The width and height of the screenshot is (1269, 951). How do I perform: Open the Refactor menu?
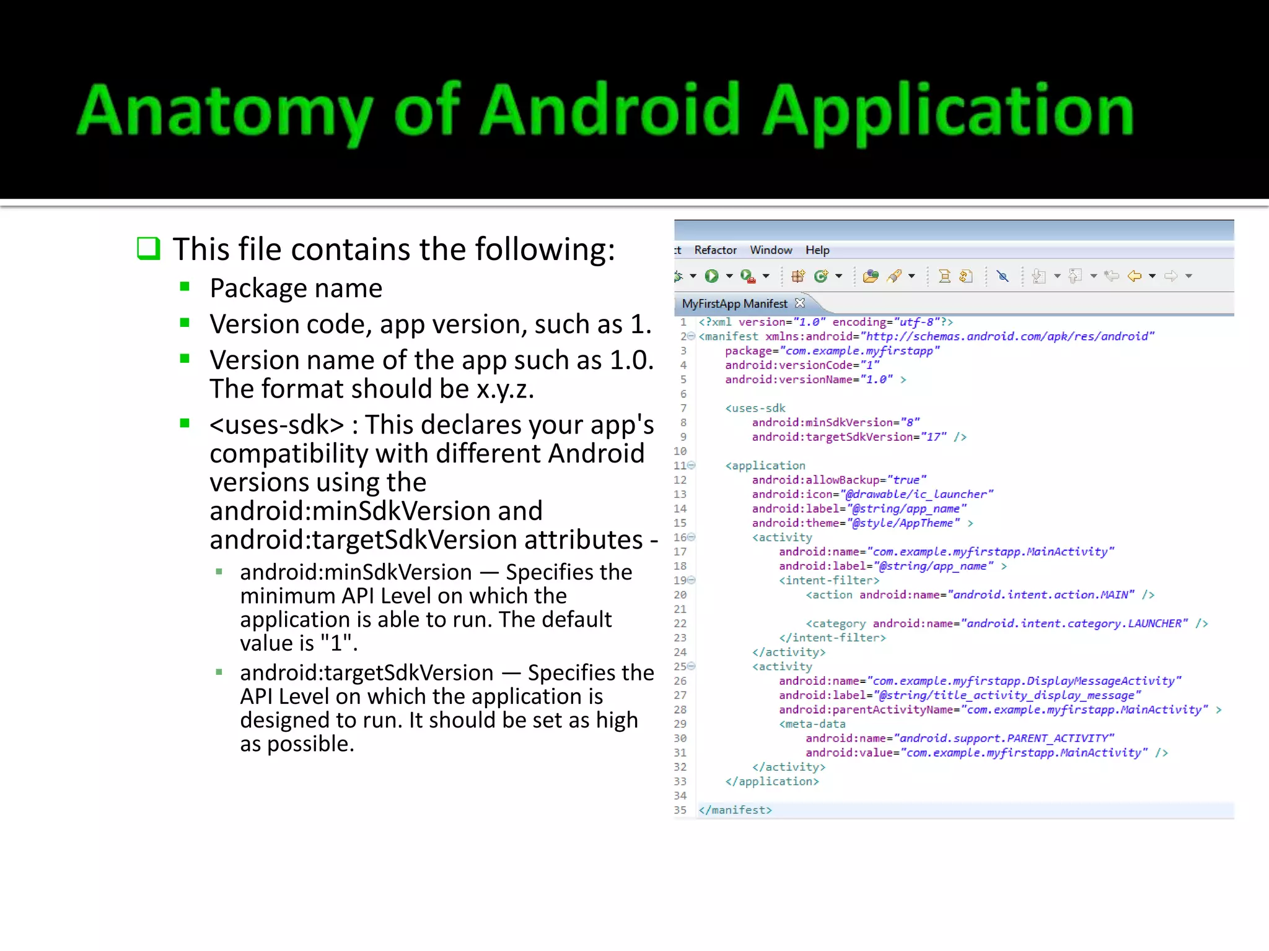point(715,250)
